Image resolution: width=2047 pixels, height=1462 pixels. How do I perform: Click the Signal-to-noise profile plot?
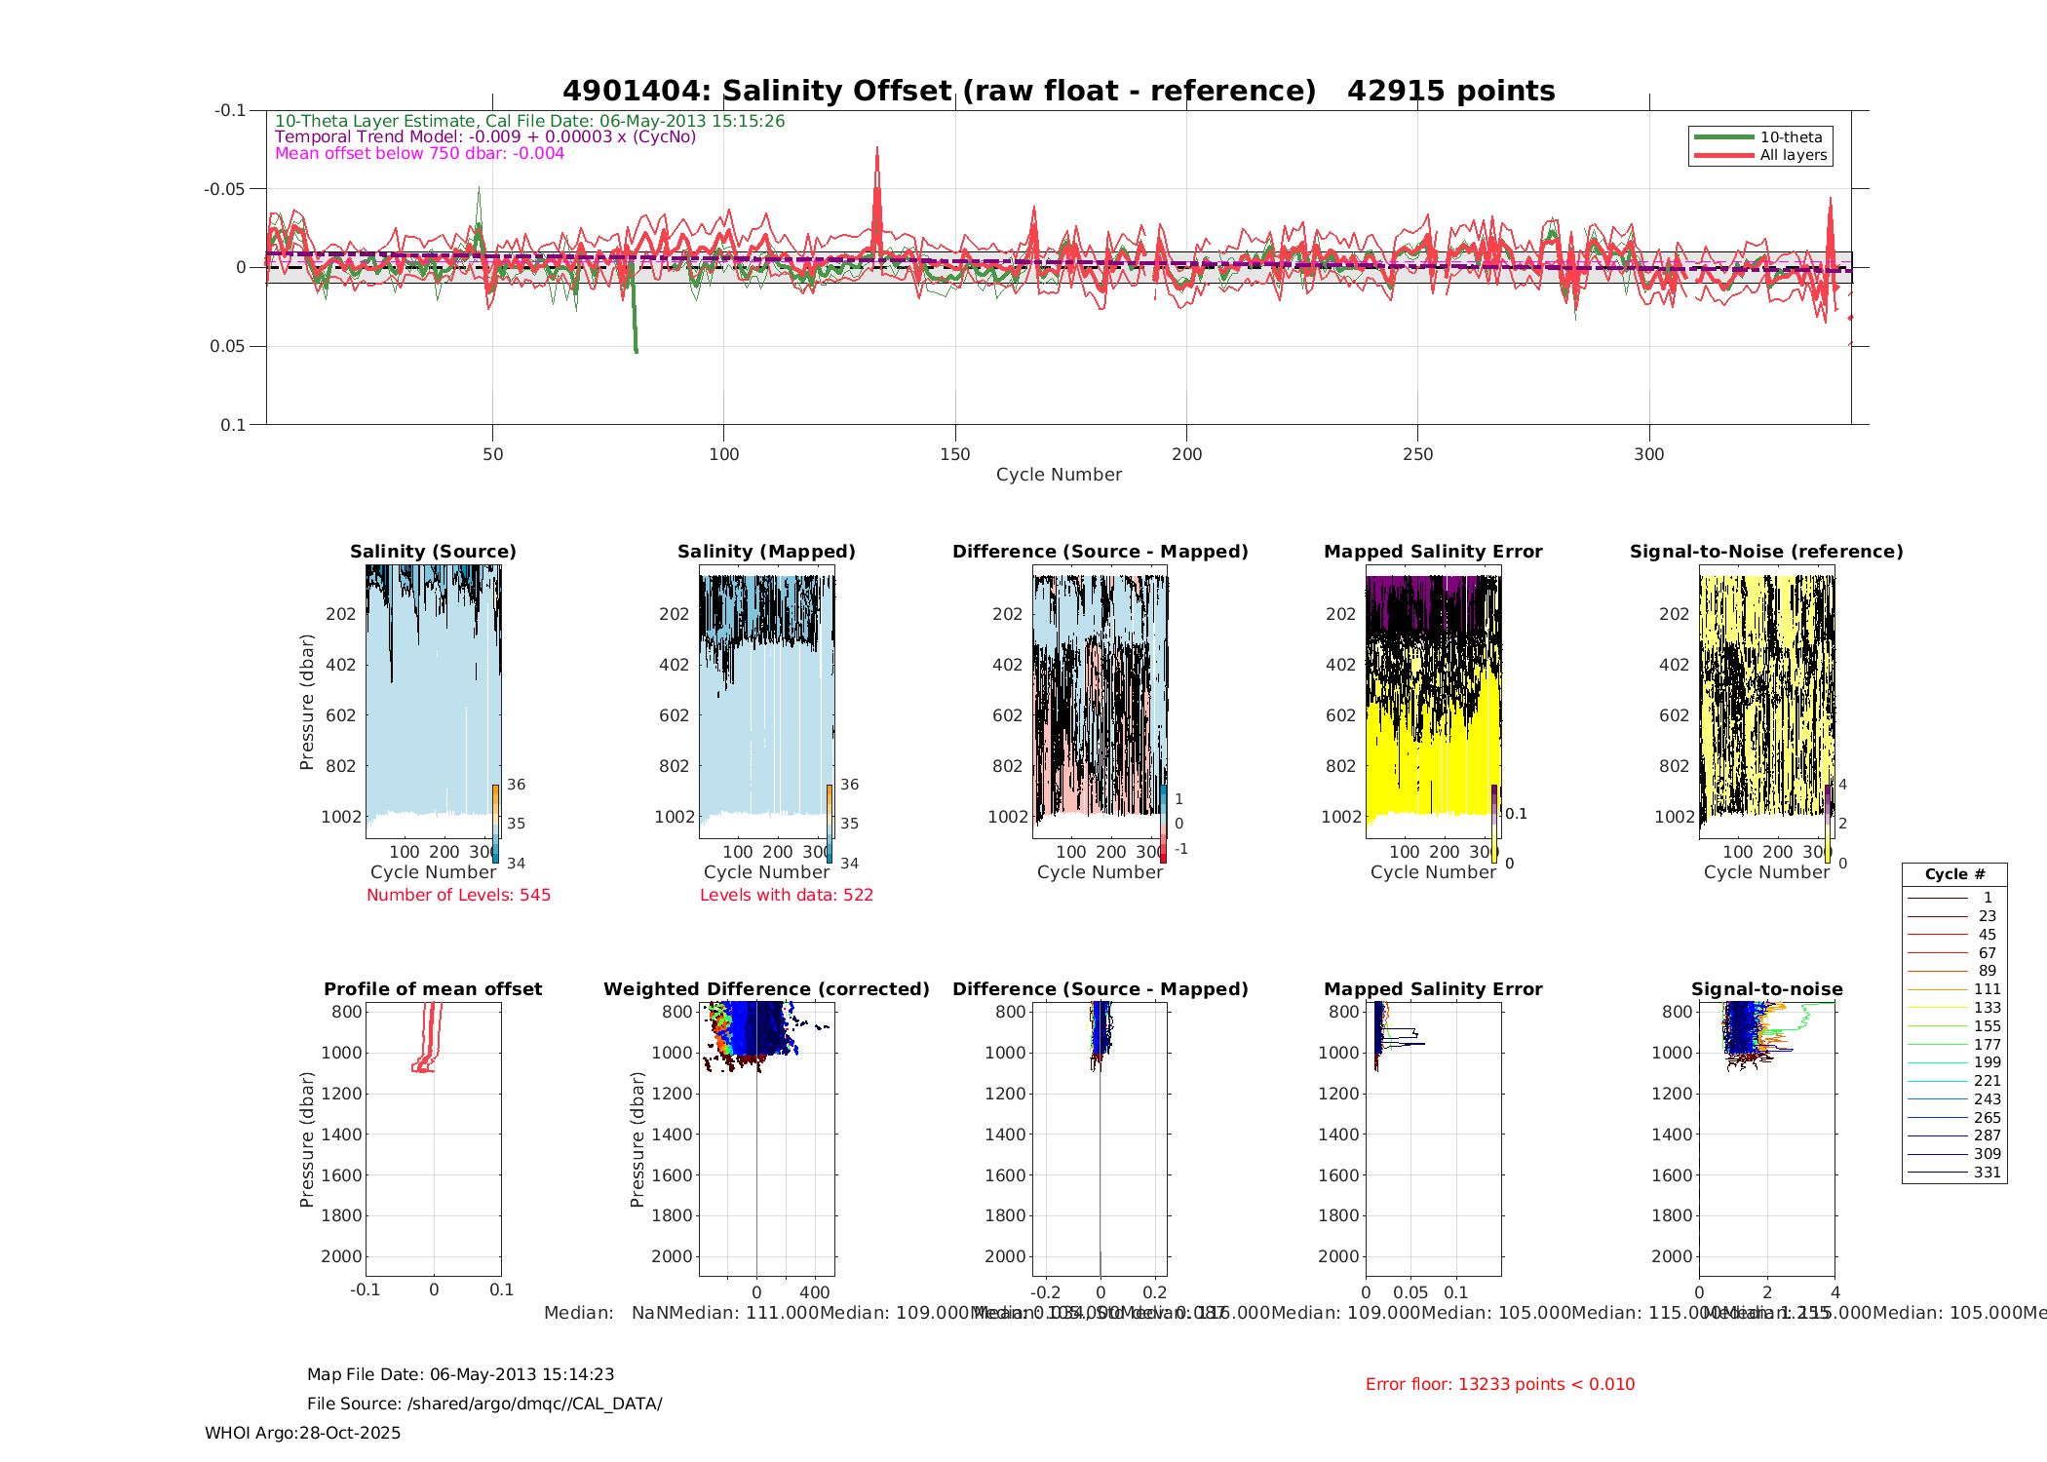tap(1766, 1138)
